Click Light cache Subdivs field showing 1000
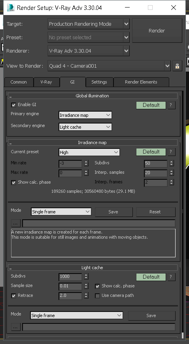 (70, 277)
